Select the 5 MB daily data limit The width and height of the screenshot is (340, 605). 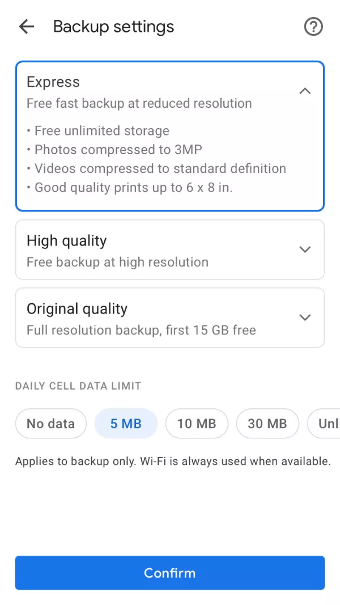click(x=126, y=424)
